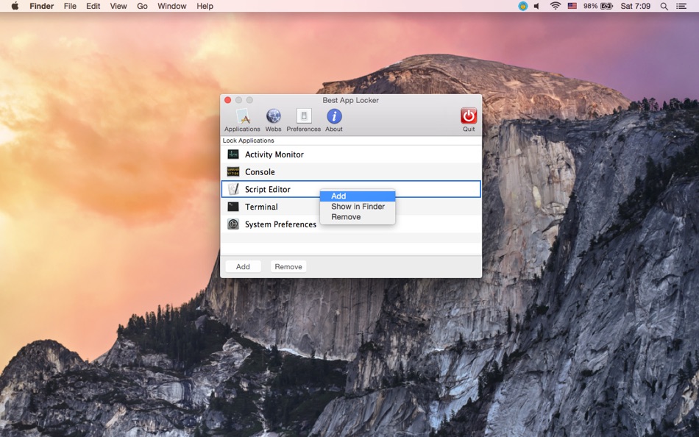Select the Script Editor row text
Viewport: 699px width, 437px height.
pyautogui.click(x=268, y=189)
